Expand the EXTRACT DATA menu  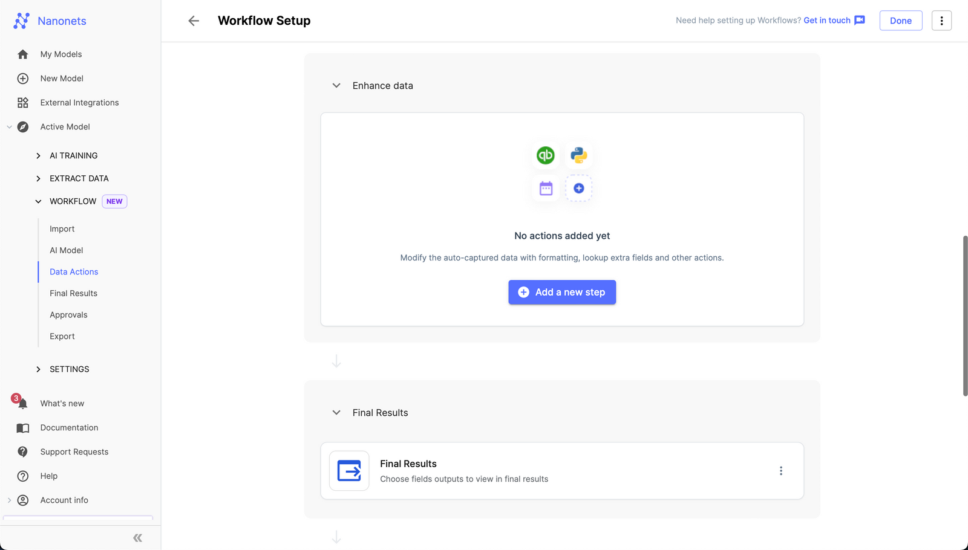(39, 179)
